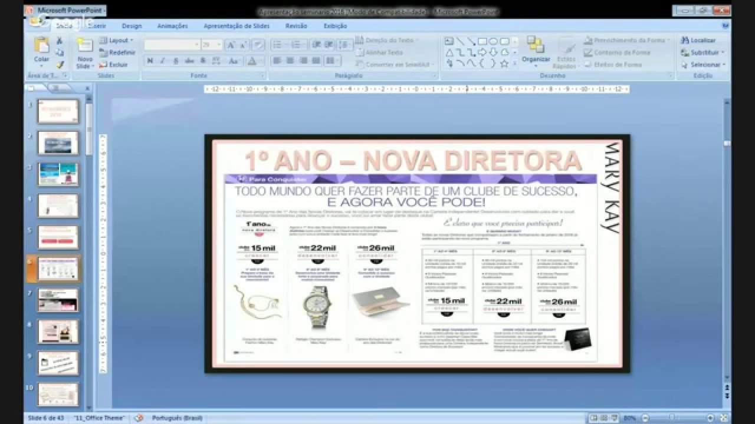Image resolution: width=755 pixels, height=424 pixels.
Task: Expand the shapes gallery more arrow
Action: point(516,64)
